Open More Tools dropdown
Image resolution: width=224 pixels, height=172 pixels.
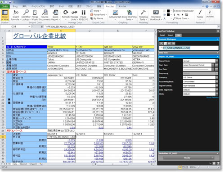point(181,18)
